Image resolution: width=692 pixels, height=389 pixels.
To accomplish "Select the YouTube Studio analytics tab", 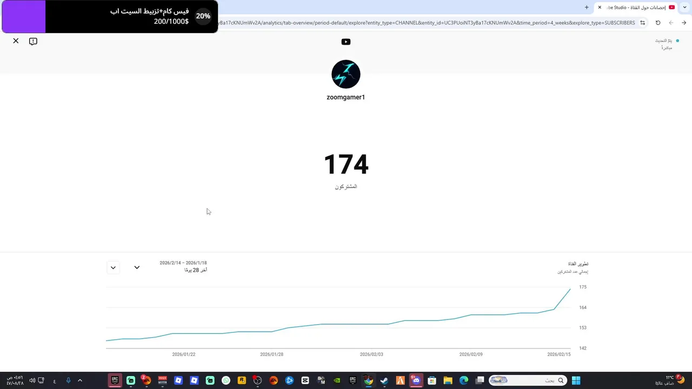I will tap(637, 7).
